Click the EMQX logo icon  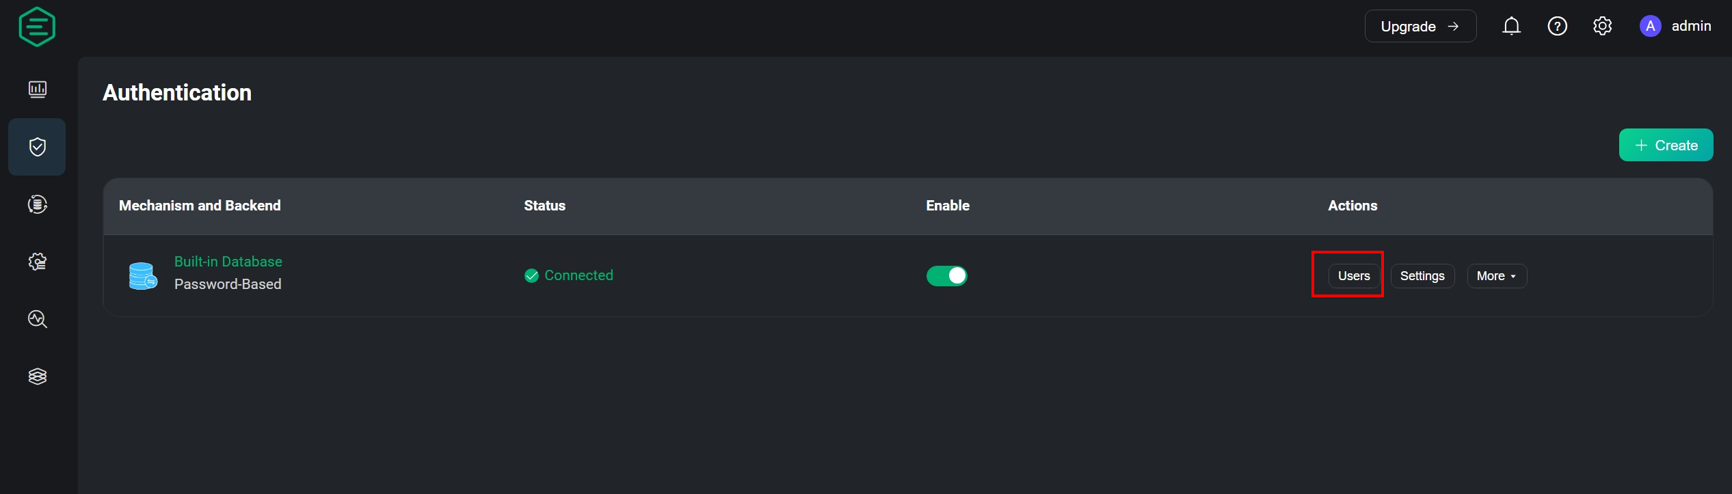tap(37, 27)
